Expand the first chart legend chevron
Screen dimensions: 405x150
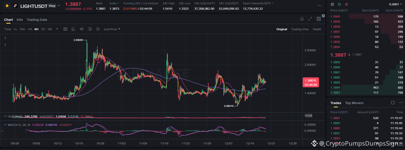pos(5,38)
